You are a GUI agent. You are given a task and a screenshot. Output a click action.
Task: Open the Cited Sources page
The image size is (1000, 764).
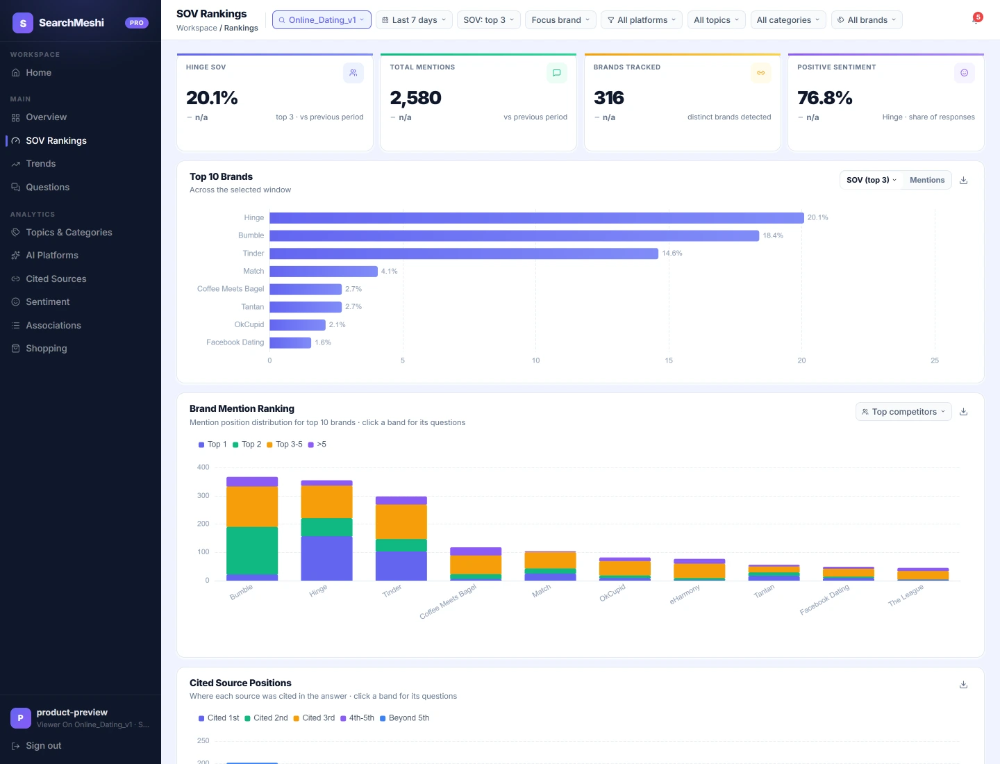point(56,279)
